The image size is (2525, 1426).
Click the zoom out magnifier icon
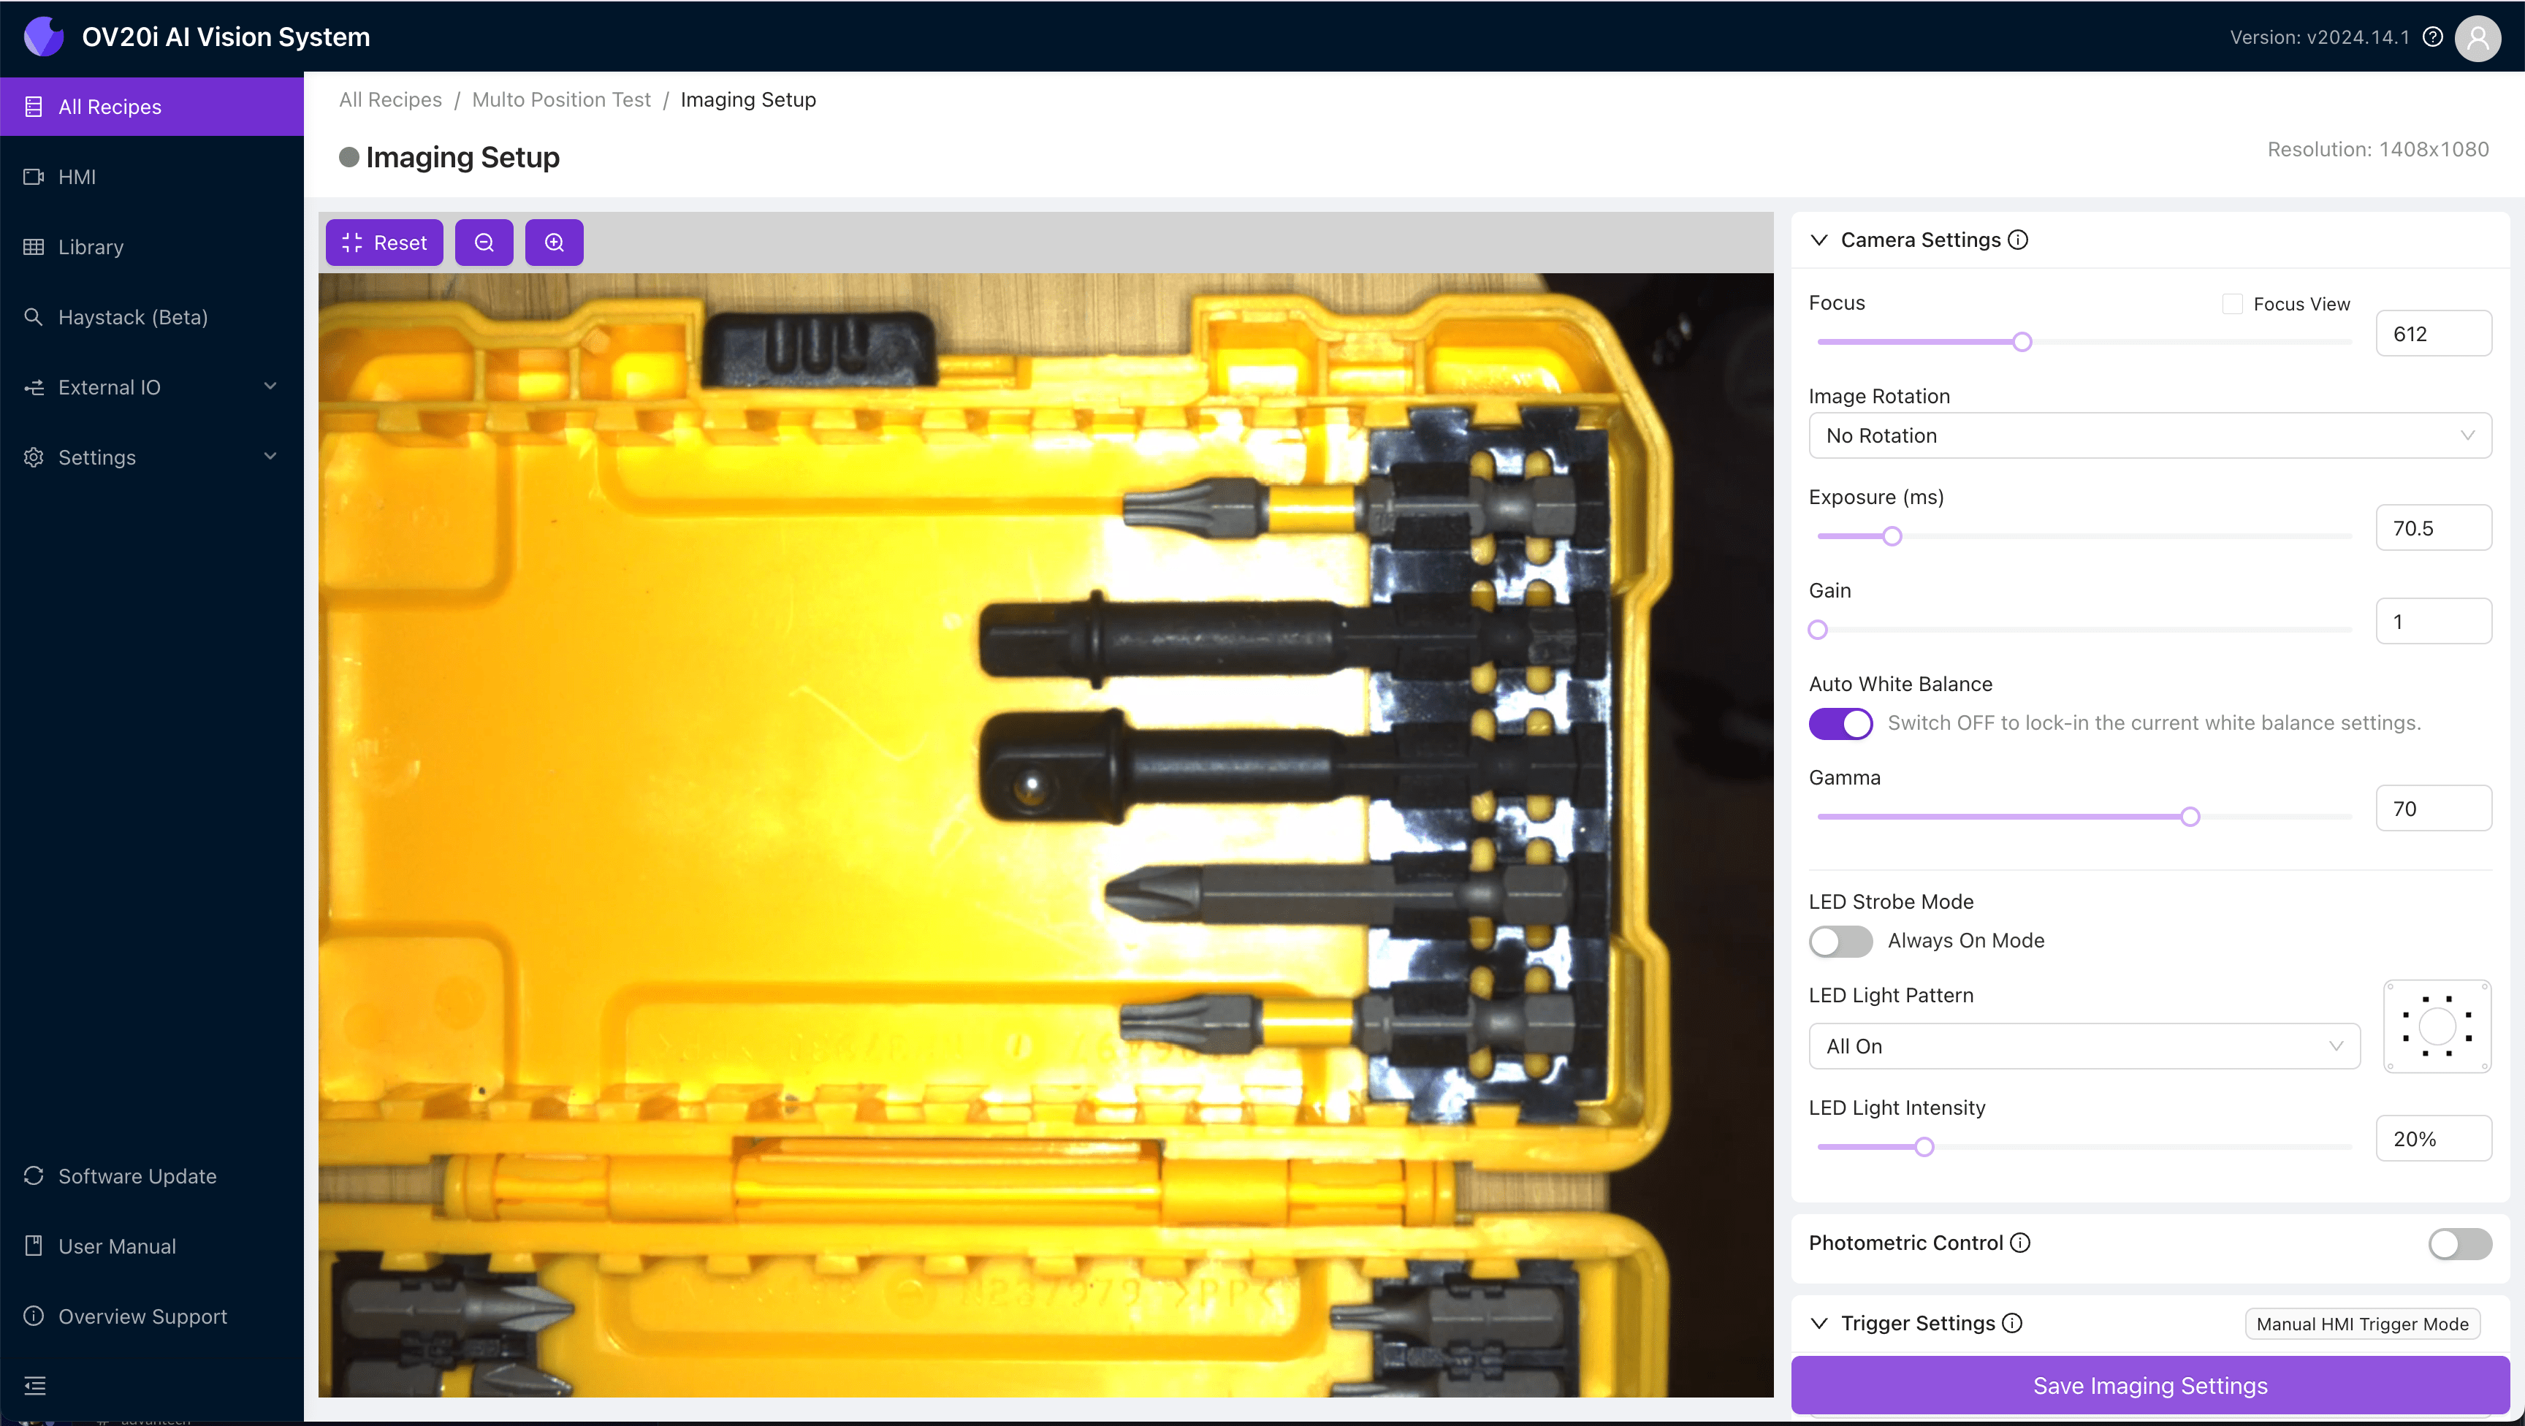[484, 242]
